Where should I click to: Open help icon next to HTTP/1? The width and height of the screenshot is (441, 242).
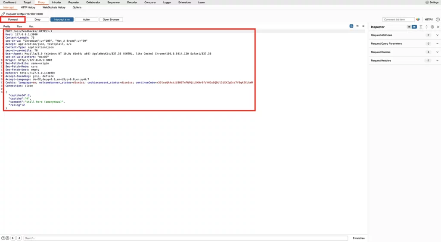pos(437,19)
